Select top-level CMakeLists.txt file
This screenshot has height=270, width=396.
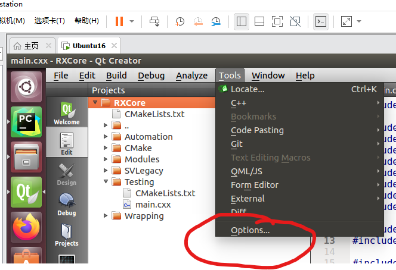(x=154, y=114)
